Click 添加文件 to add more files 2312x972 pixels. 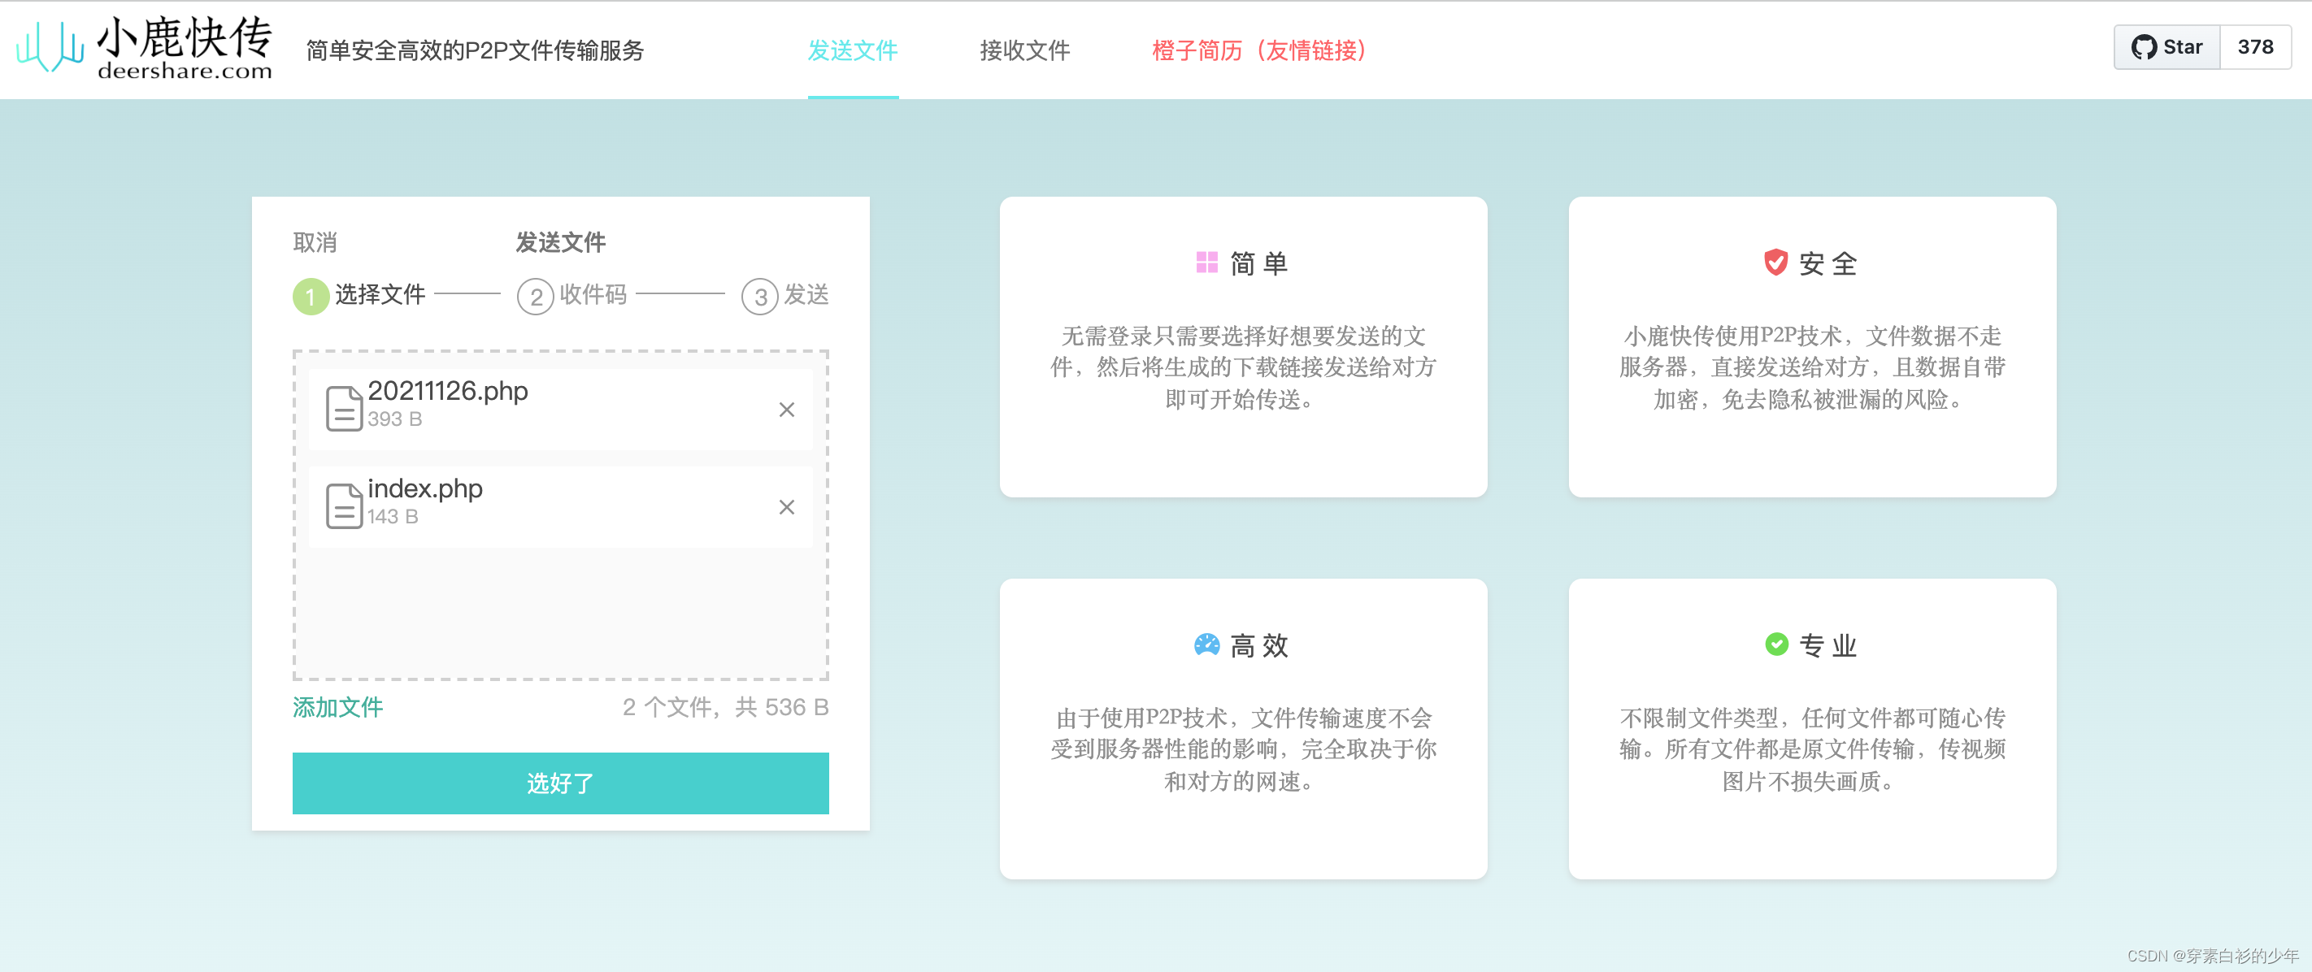point(337,707)
